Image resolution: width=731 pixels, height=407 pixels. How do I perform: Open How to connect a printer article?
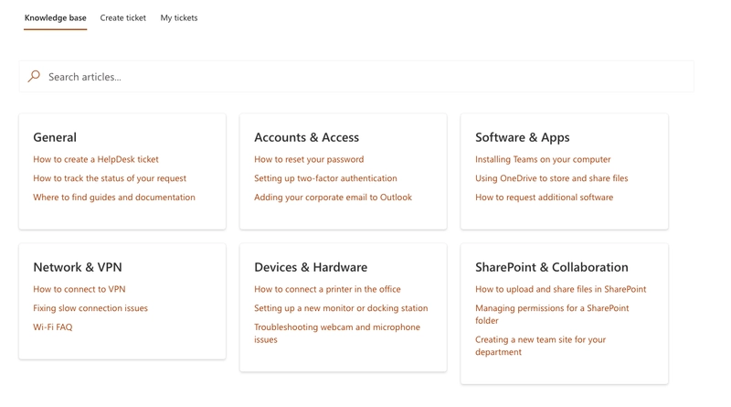pos(327,289)
